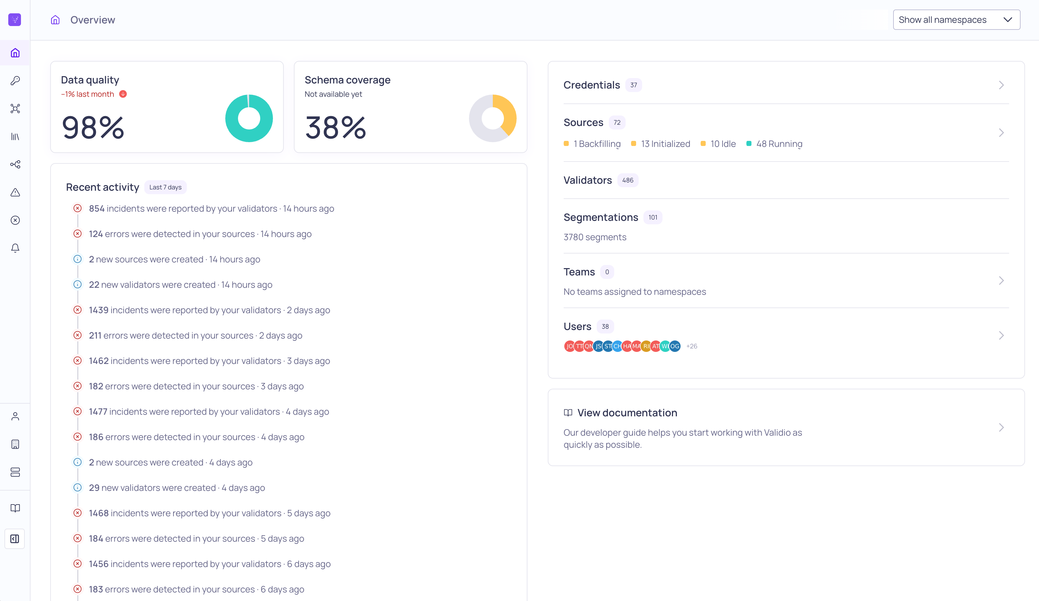This screenshot has height=601, width=1039.
Task: Open the Home overview sidebar icon
Action: 15,53
